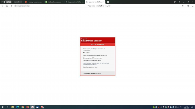This screenshot has height=109, width=195.
Task: Open File Explorer from taskbar
Action: click(x=12, y=107)
